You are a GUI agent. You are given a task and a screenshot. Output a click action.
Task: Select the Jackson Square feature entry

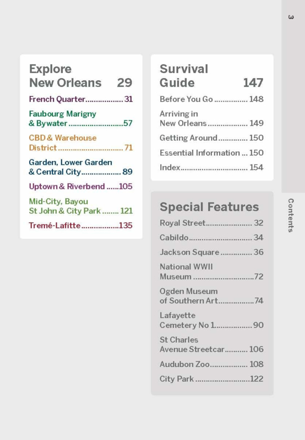coord(211,252)
